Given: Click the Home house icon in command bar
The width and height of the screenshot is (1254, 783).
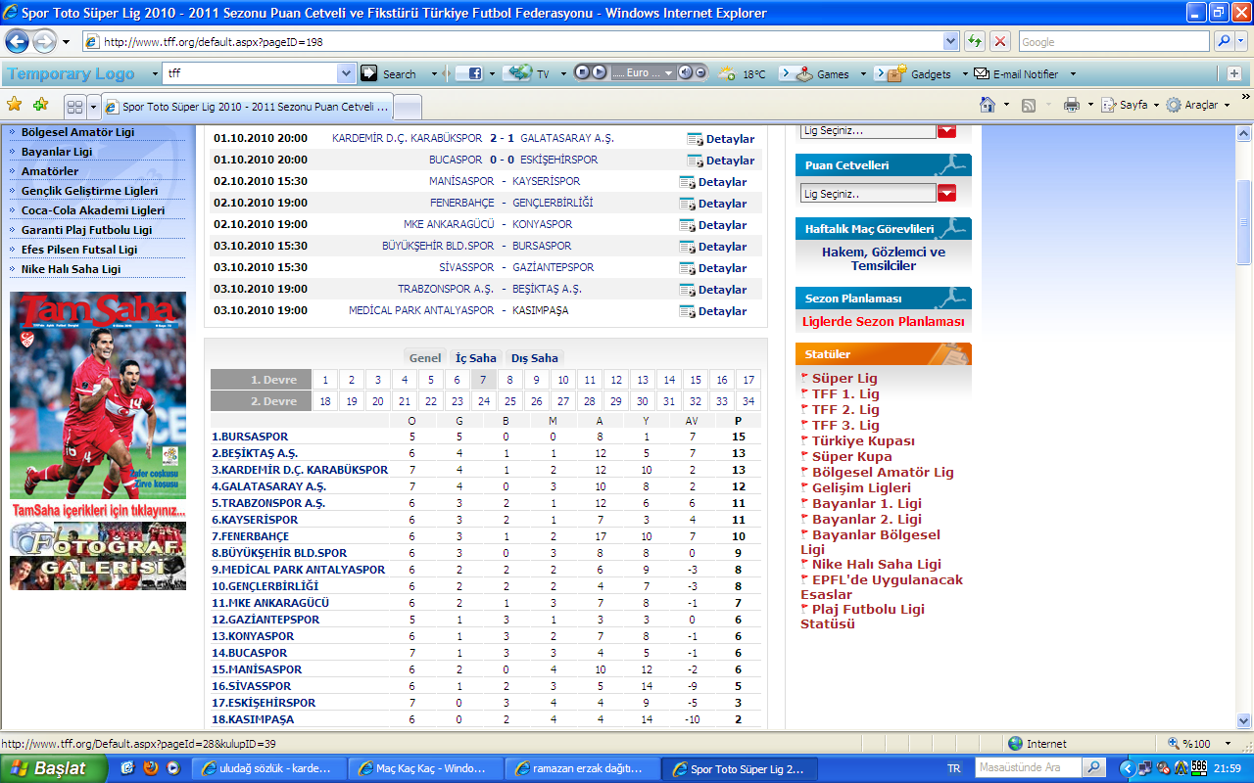Looking at the screenshot, I should (989, 105).
